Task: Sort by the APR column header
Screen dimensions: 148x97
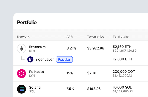Action: coord(70,37)
